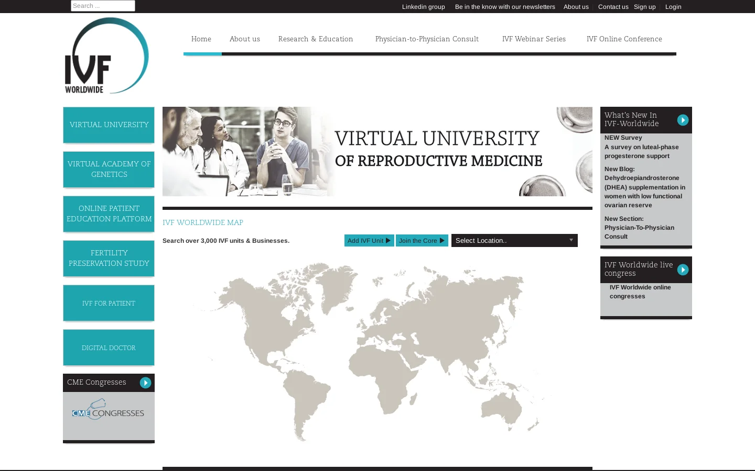Click the Linkedin group link
This screenshot has width=755, height=471.
[424, 7]
